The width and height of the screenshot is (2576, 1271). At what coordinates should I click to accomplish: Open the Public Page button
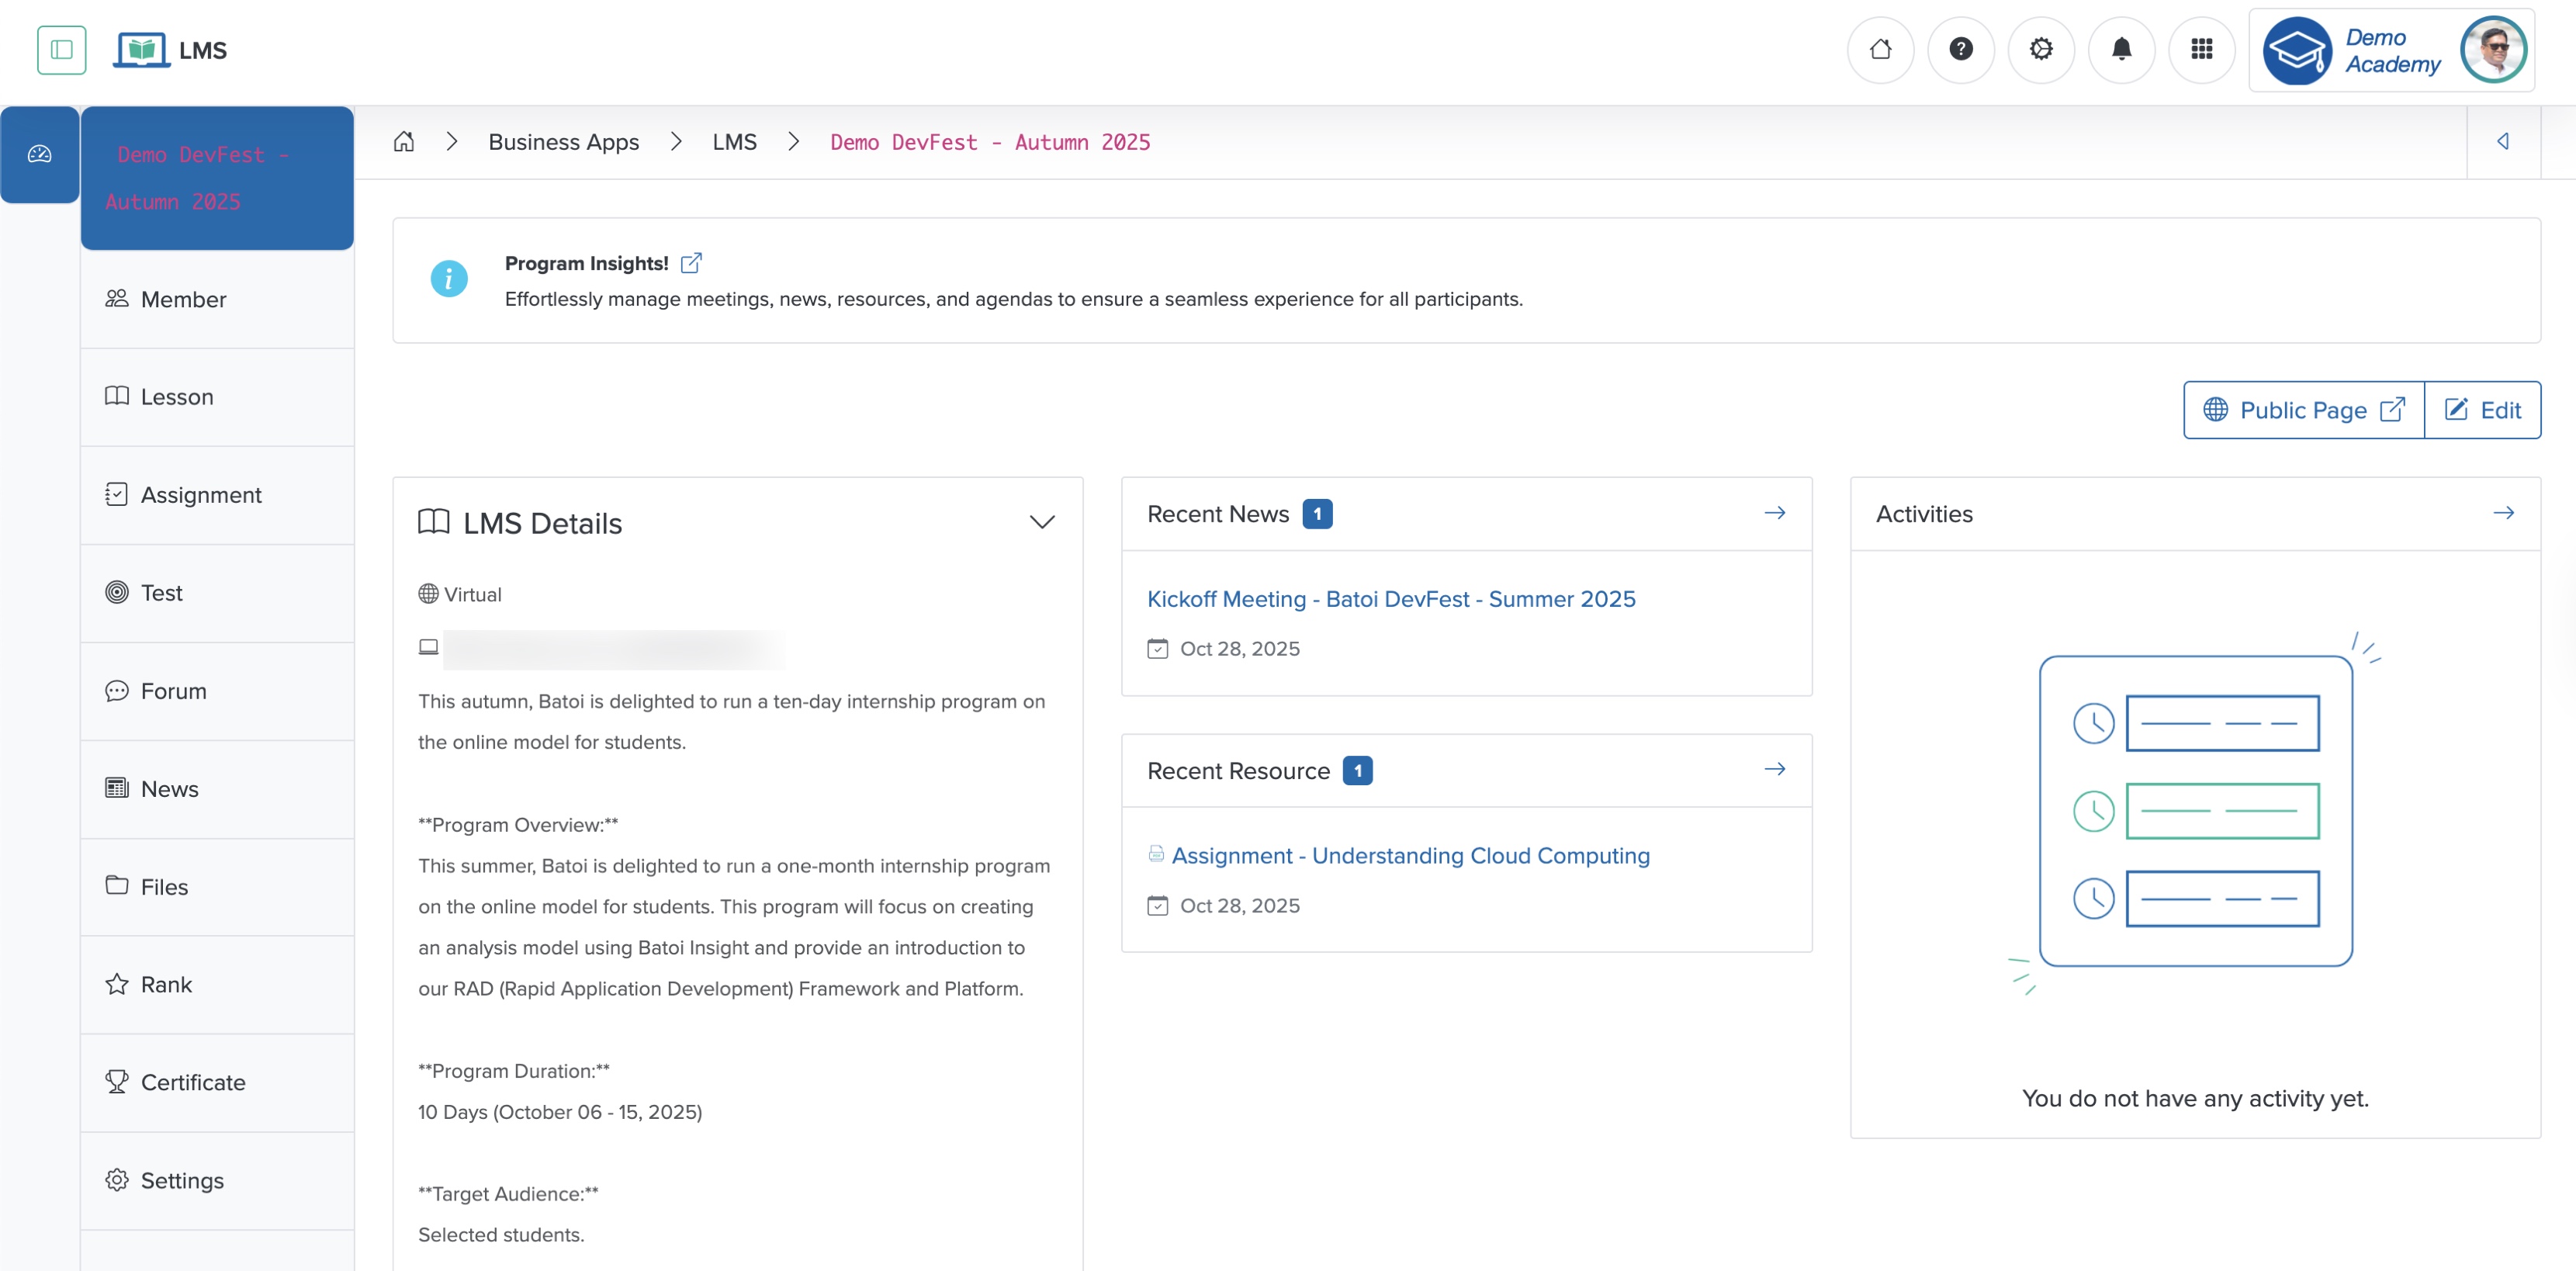tap(2301, 409)
